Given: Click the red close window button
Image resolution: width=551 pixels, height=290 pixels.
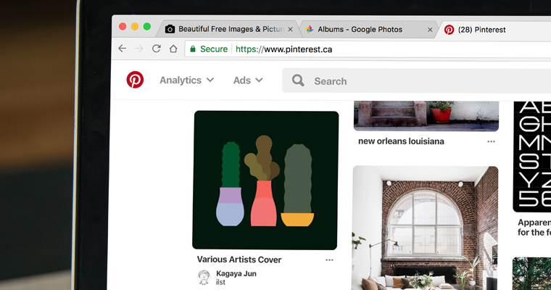Looking at the screenshot, I should (x=123, y=26).
